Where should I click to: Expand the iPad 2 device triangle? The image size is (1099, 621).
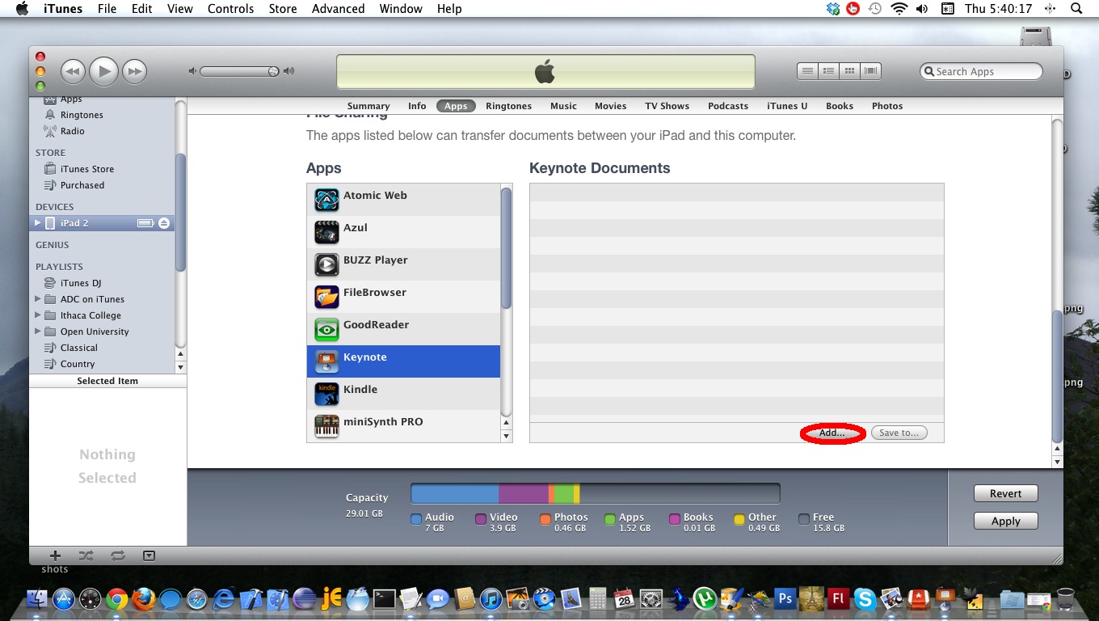37,223
